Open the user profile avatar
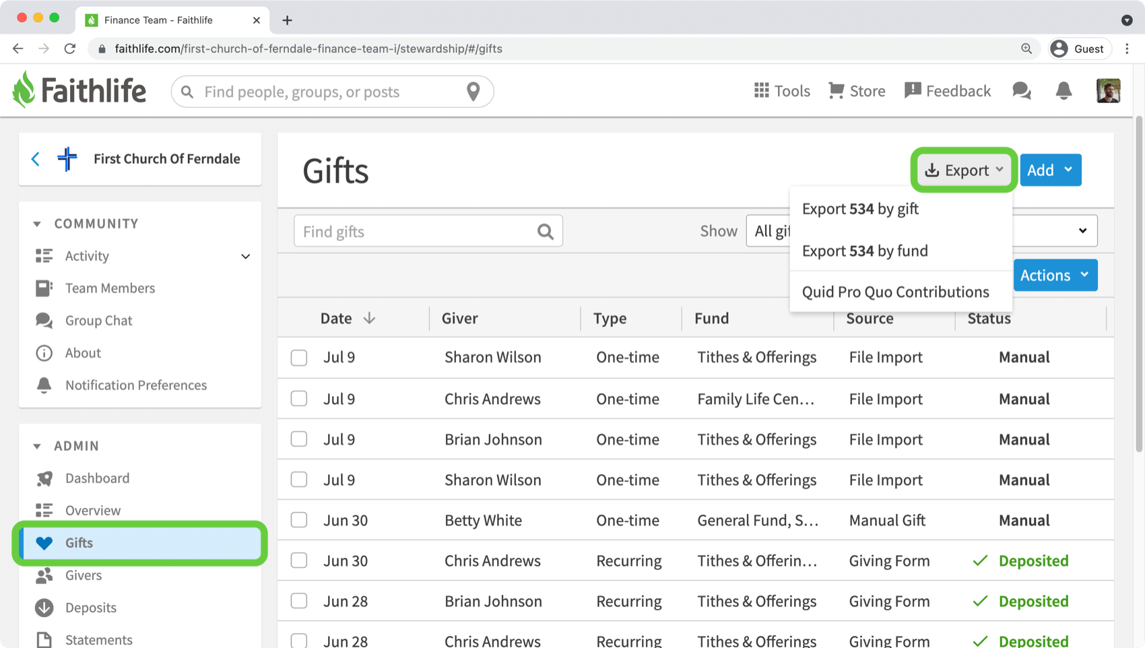 (1108, 91)
